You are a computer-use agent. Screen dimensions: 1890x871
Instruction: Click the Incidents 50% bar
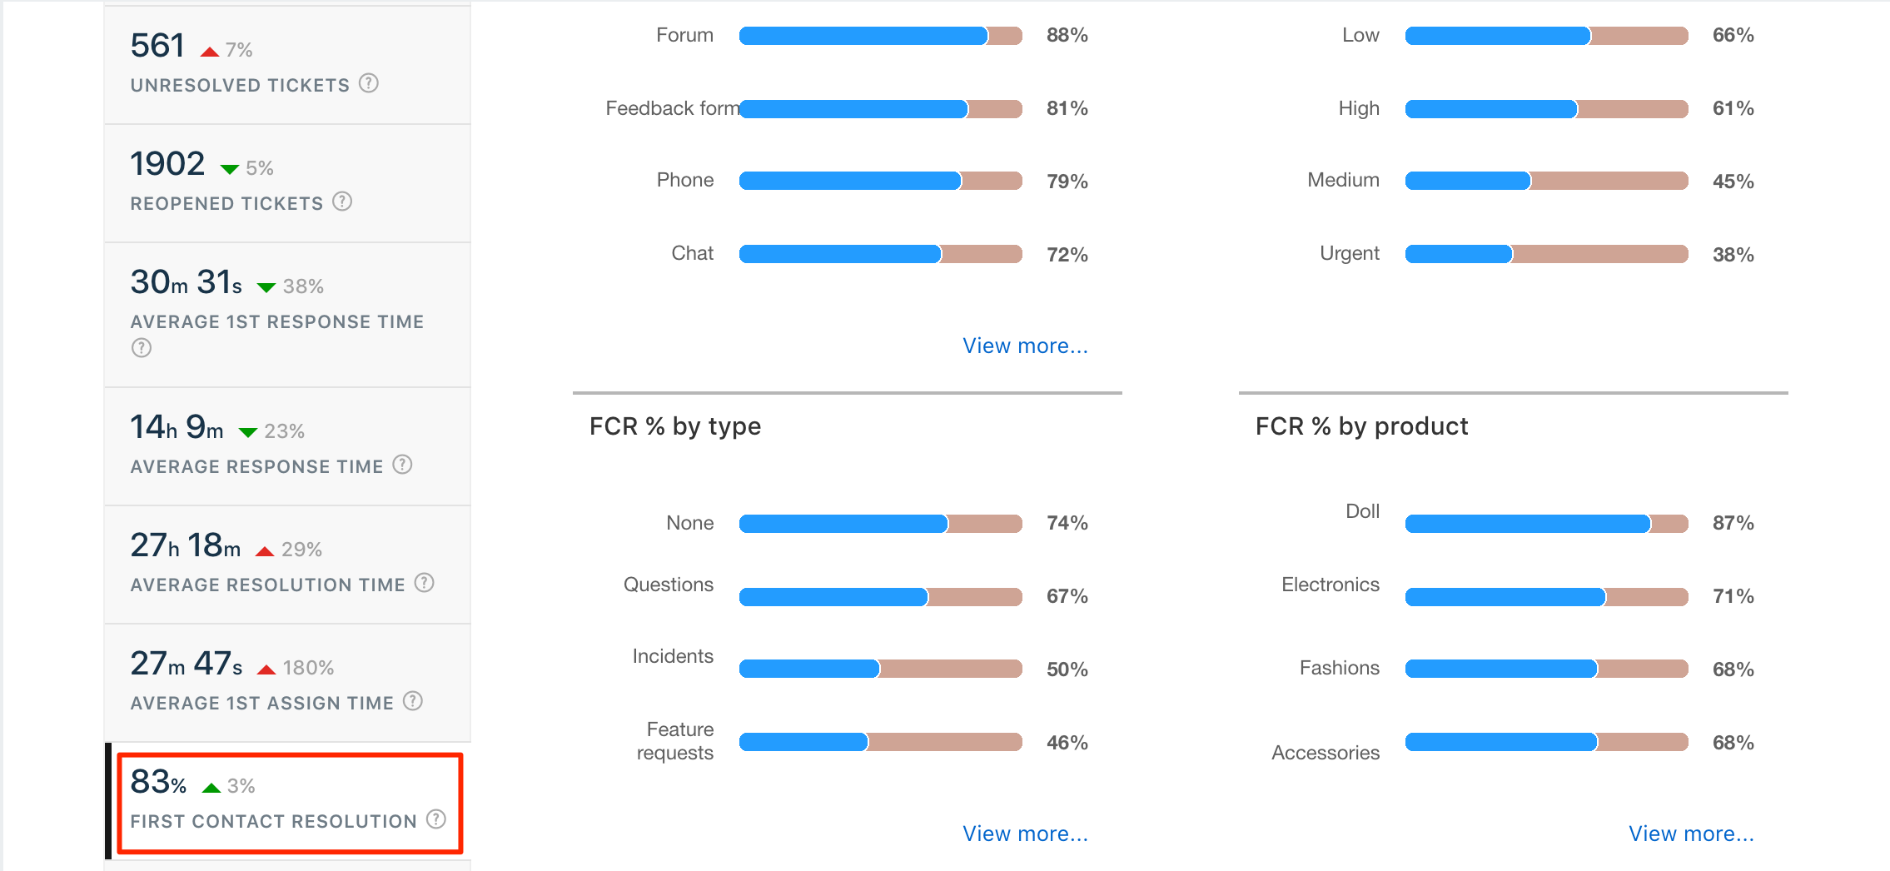point(880,669)
